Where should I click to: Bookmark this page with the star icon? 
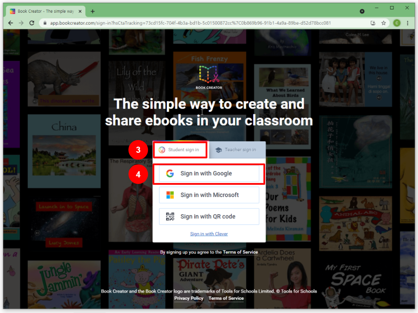click(x=384, y=23)
